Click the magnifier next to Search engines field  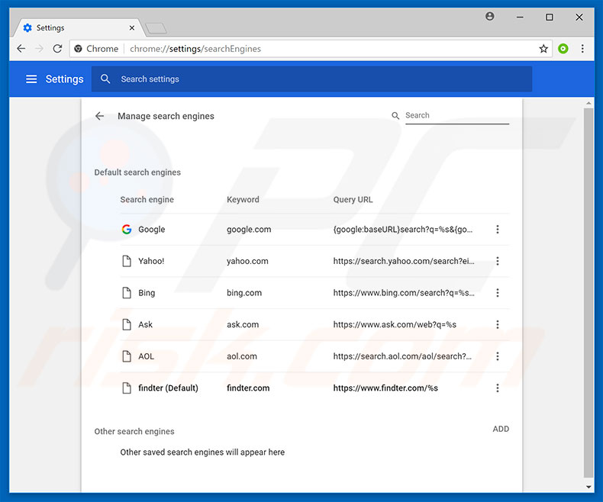coord(395,116)
